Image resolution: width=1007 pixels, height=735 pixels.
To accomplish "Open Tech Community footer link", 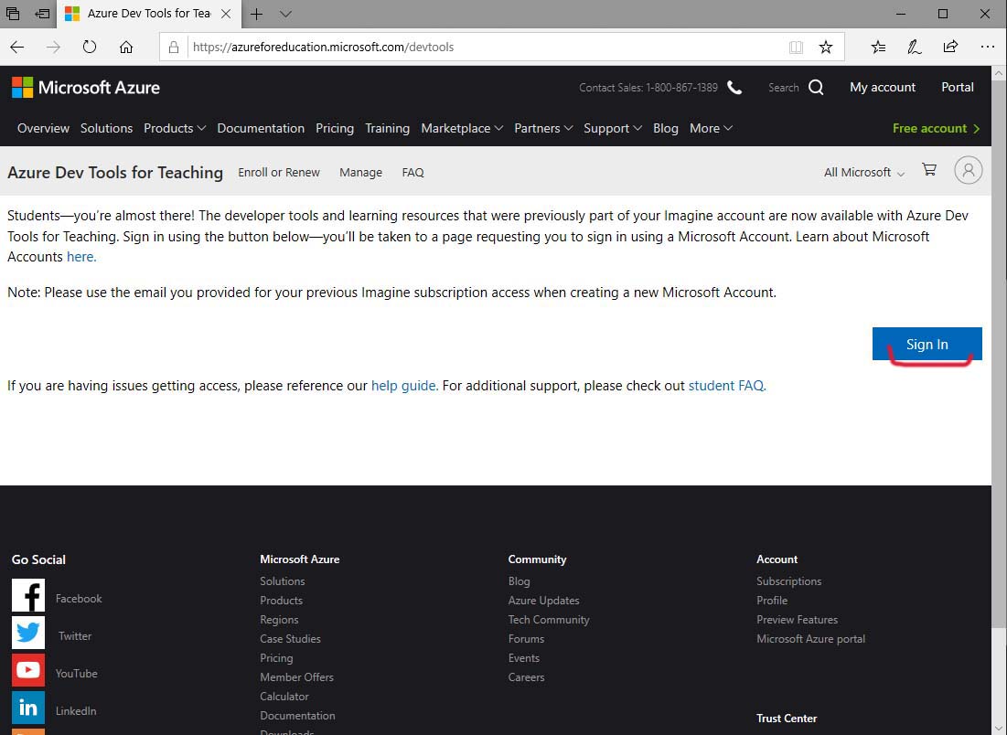I will click(549, 620).
